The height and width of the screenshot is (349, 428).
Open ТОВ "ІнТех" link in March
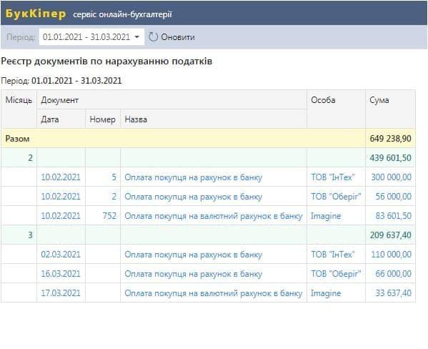pyautogui.click(x=333, y=255)
